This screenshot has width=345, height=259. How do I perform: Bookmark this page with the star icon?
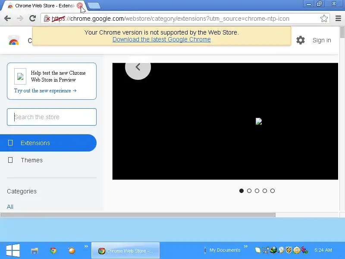pyautogui.click(x=324, y=19)
